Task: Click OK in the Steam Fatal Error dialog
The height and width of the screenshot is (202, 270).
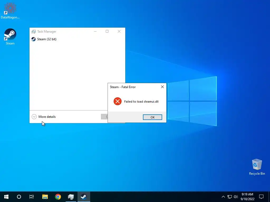Action: [x=152, y=117]
